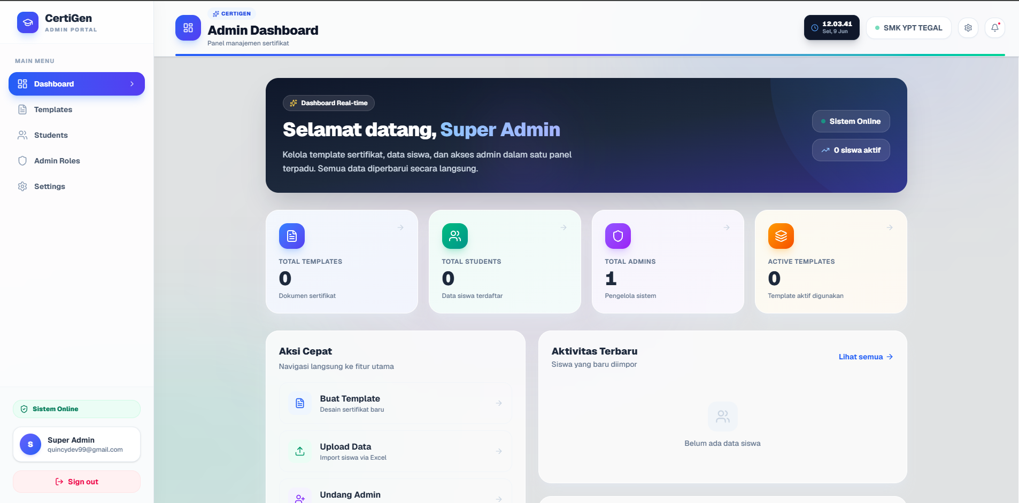Open the Total Admins card arrow
Screen dimensions: 1019x503
[x=727, y=227]
